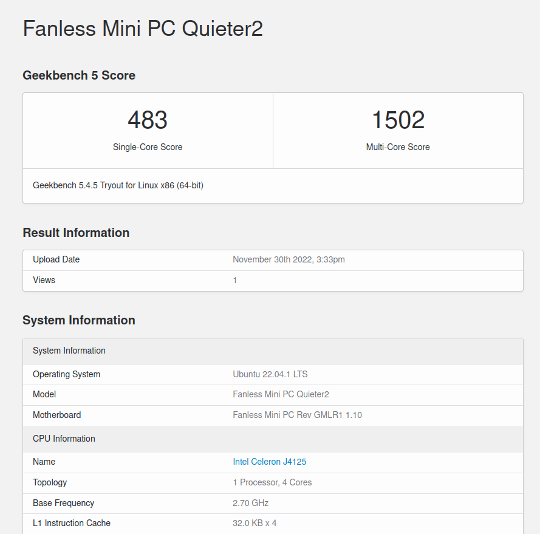
Task: Click the Geekbench 5.4.5 Tryout version text
Action: click(x=118, y=185)
